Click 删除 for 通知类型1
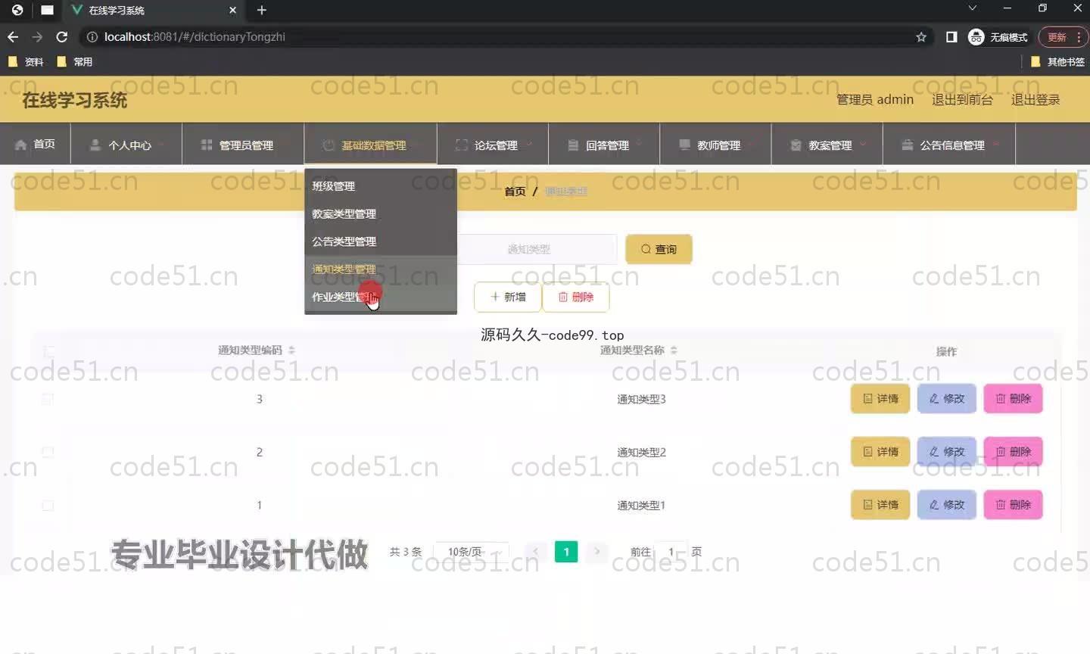Viewport: 1090px width, 654px height. click(1013, 505)
